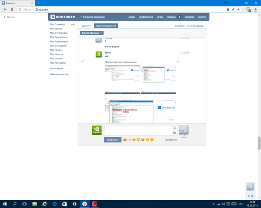This screenshot has width=261, height=208.
Task: Switch to the Диалоги tab
Action: 87,26
